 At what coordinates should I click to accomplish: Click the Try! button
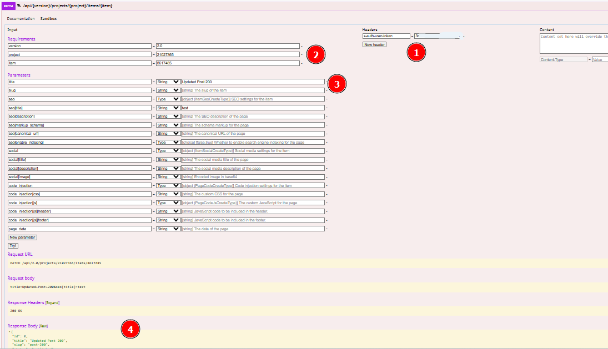tap(13, 246)
